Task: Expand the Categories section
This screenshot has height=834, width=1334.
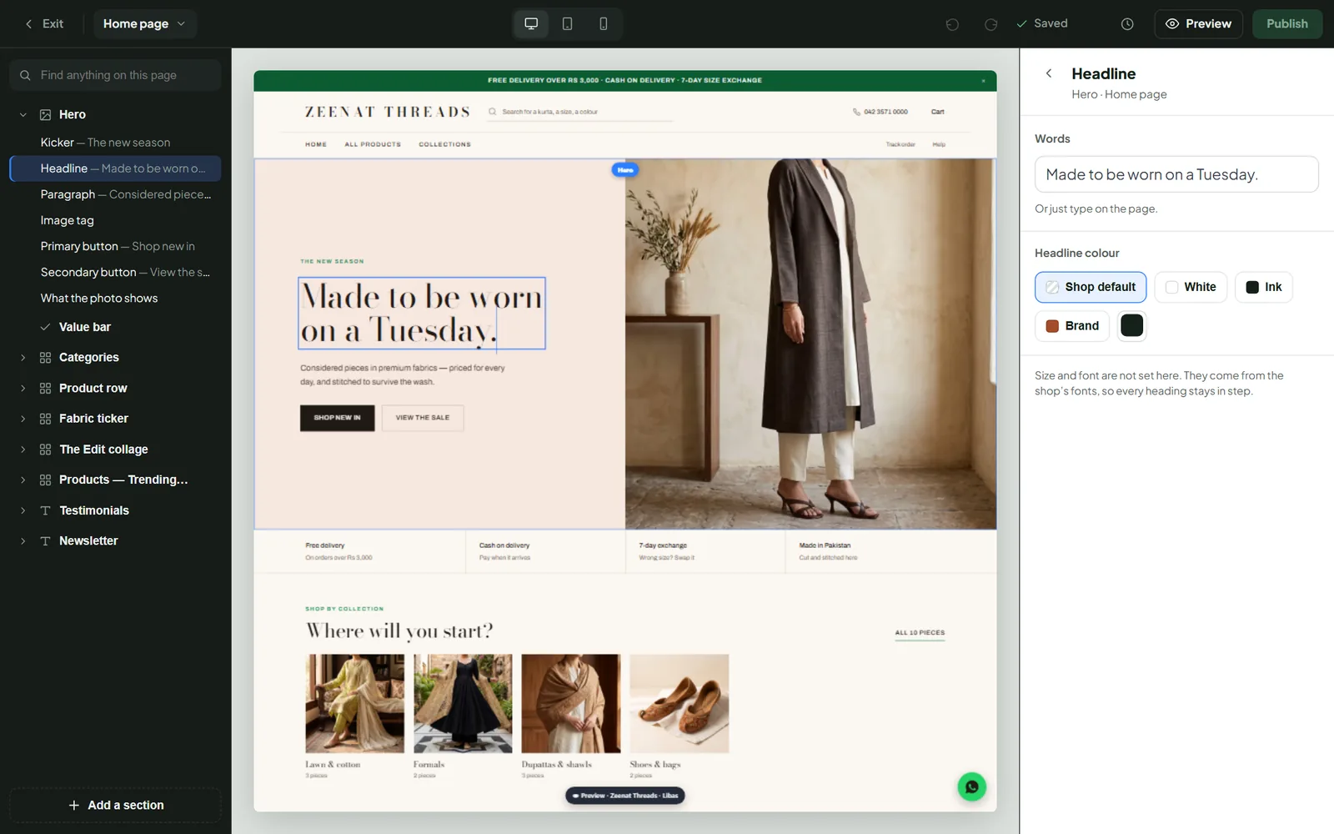Action: (x=23, y=357)
